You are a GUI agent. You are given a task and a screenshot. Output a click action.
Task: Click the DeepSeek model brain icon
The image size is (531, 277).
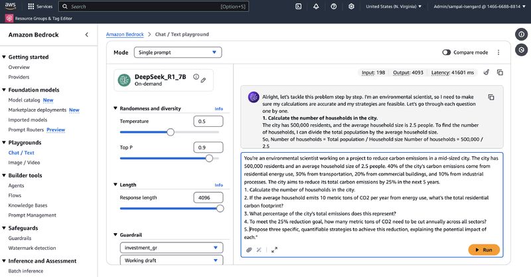coord(124,80)
